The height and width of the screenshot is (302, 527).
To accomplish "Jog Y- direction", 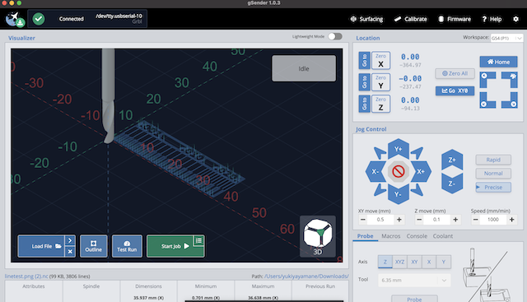I will 399,194.
